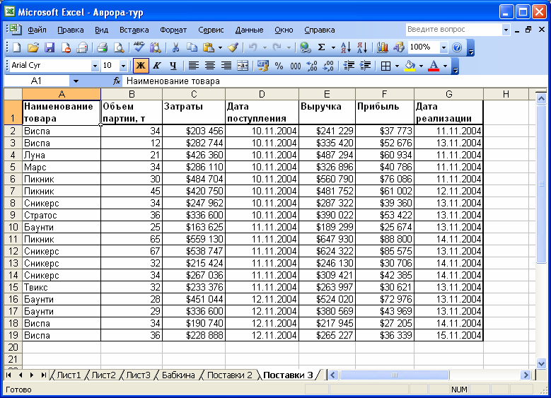Open Print Preview icon
This screenshot has height=398, width=551.
[119, 47]
